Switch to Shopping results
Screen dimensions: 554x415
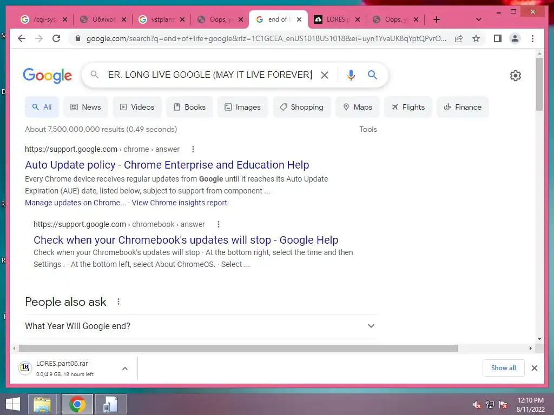point(302,107)
